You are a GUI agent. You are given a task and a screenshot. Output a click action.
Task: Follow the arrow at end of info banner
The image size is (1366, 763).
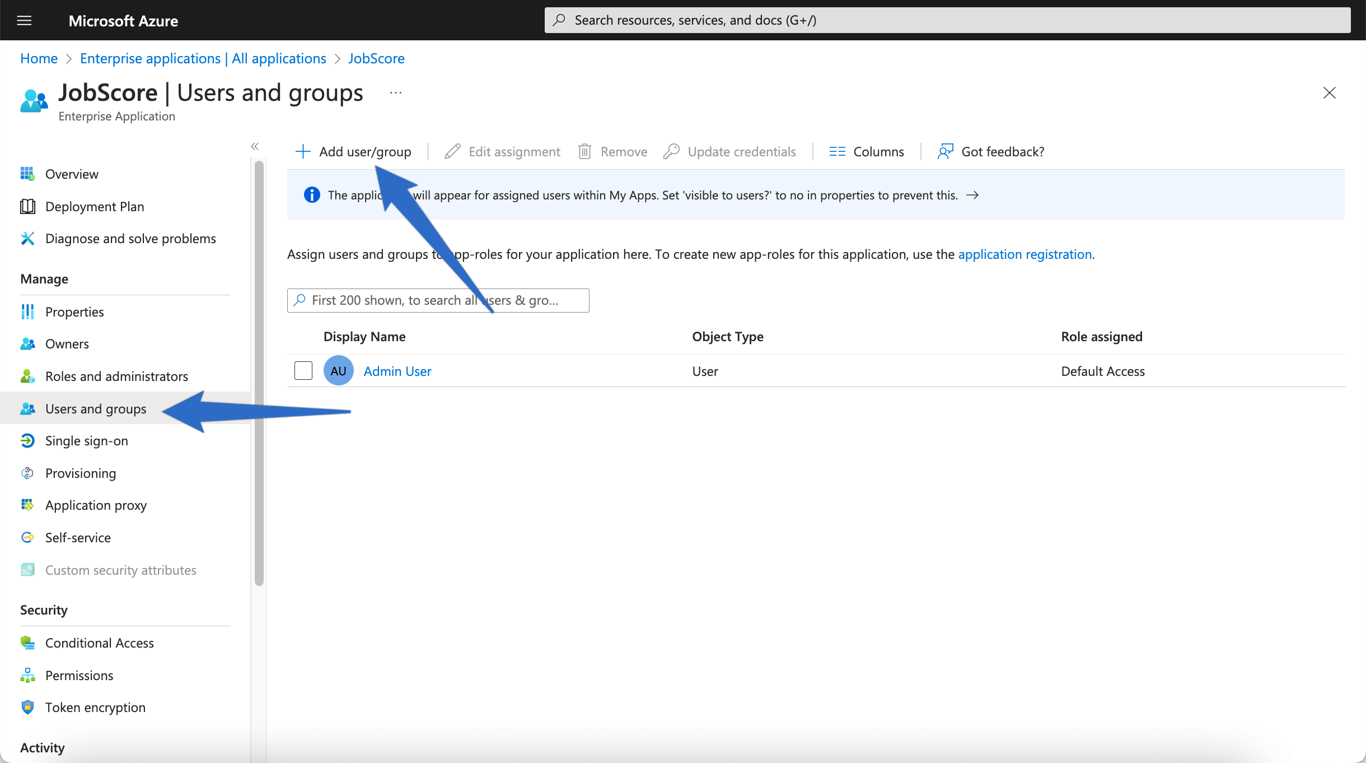[972, 195]
